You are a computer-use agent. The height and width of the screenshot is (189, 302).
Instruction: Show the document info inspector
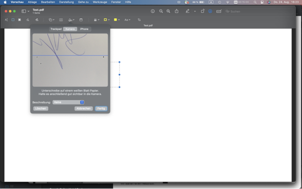pyautogui.click(x=153, y=11)
